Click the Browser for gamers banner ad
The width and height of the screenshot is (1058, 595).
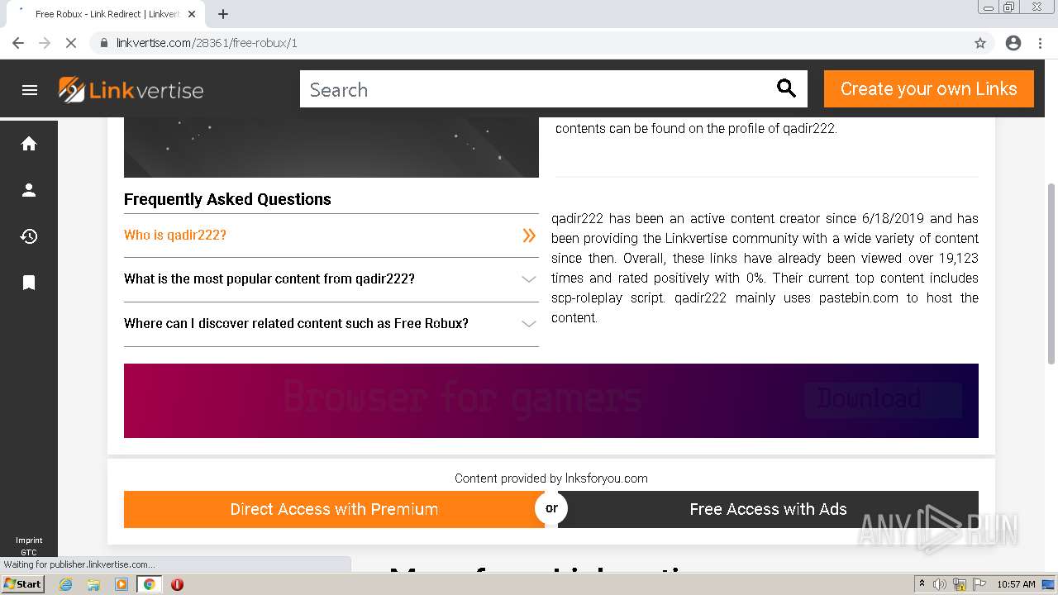(x=551, y=401)
